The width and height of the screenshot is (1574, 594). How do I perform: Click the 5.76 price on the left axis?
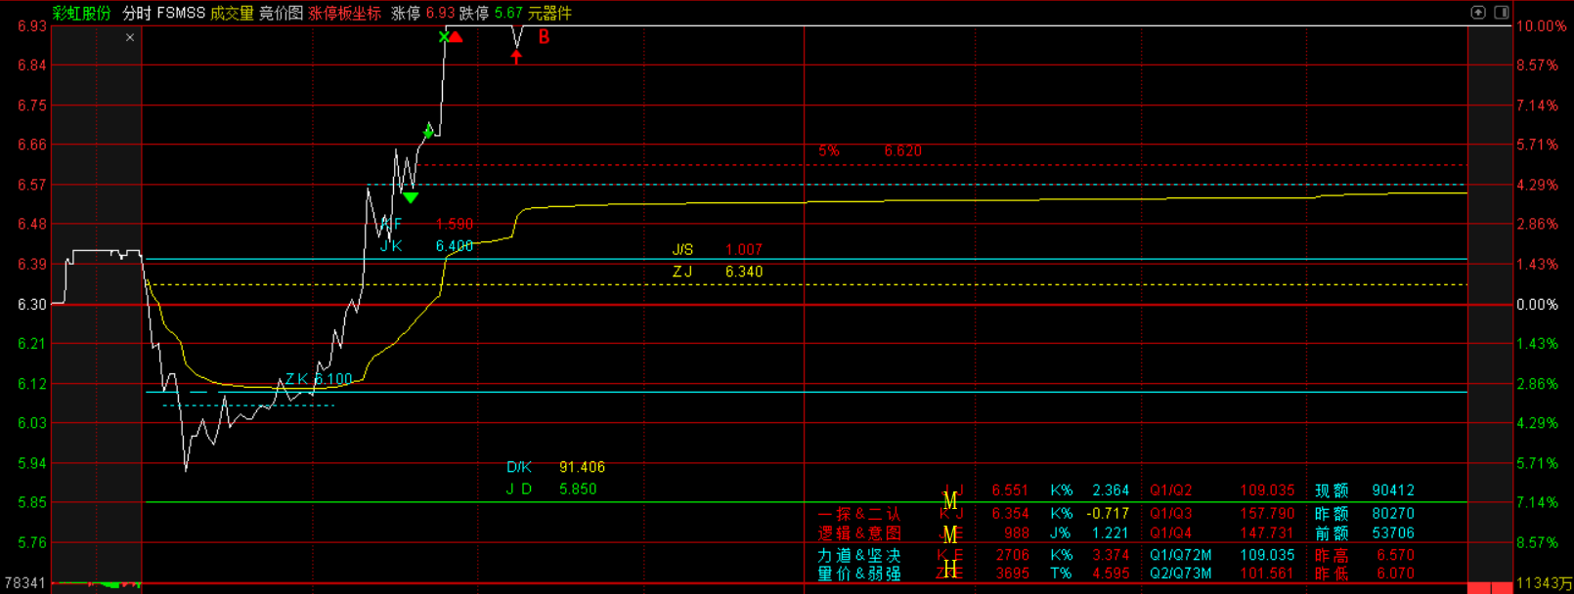32,542
